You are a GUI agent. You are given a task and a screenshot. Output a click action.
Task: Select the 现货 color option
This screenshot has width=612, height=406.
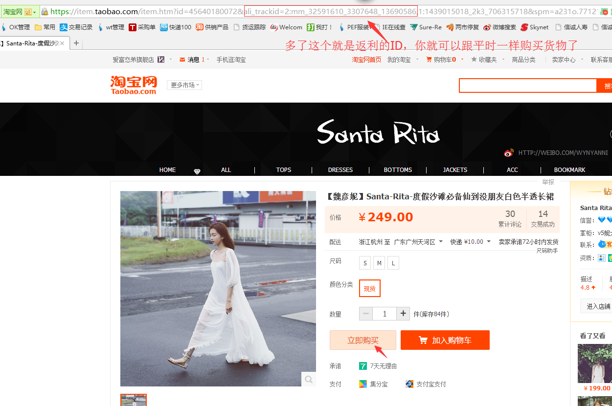click(370, 288)
